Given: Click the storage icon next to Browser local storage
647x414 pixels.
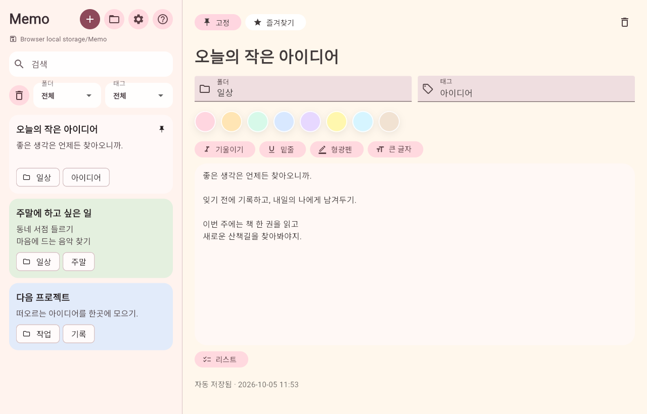Looking at the screenshot, I should click(x=13, y=39).
